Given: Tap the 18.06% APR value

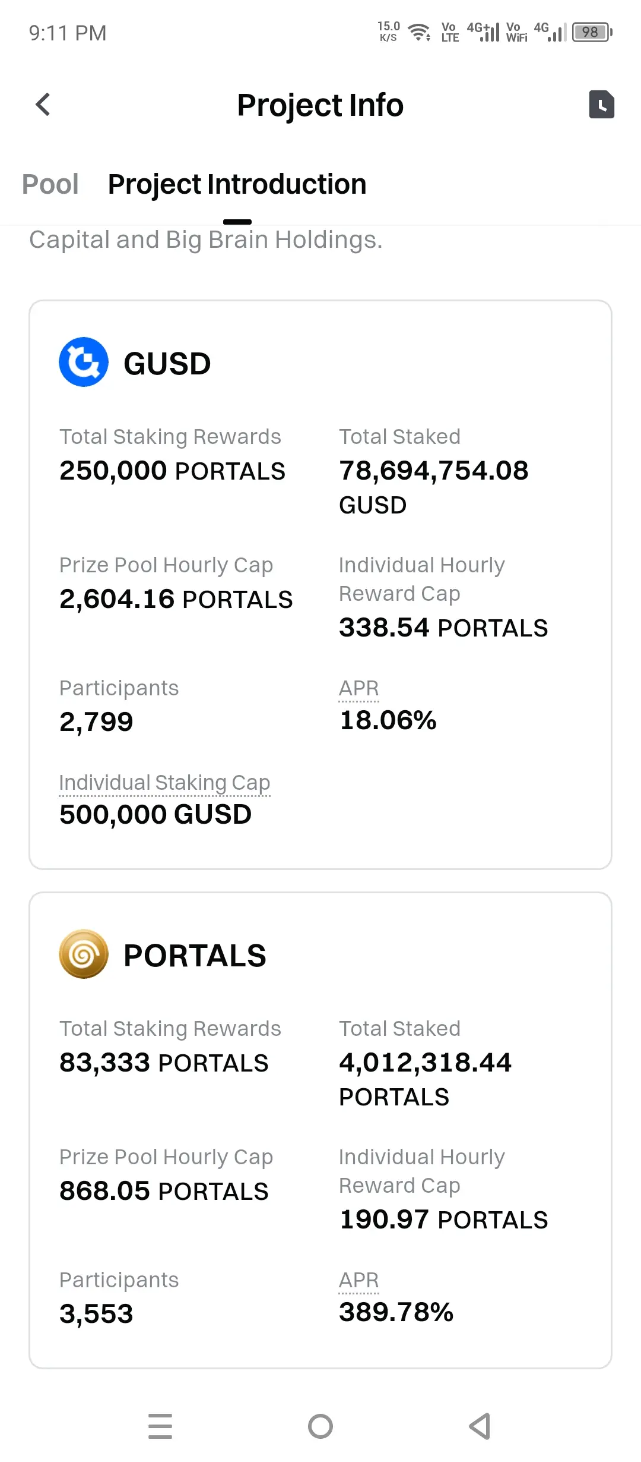Looking at the screenshot, I should pos(388,720).
